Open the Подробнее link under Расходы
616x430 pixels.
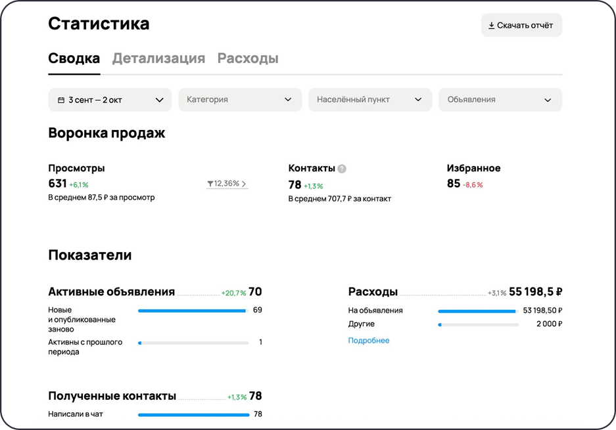click(369, 340)
